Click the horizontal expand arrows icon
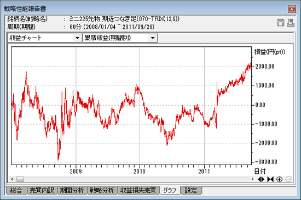 point(261,179)
